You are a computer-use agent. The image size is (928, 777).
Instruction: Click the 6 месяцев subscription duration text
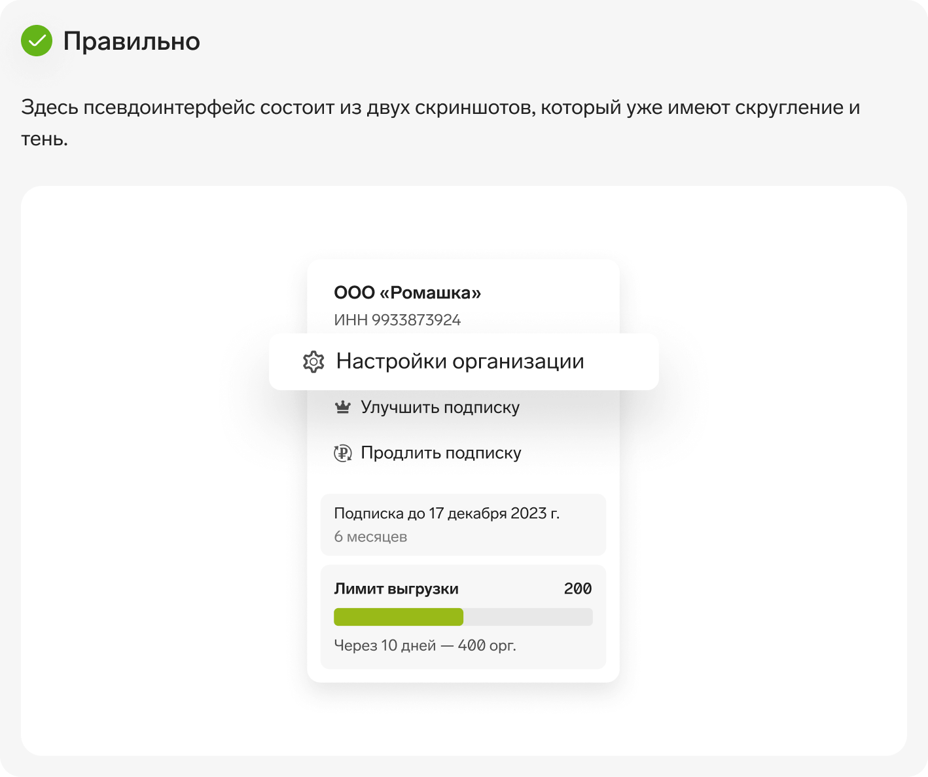click(370, 537)
